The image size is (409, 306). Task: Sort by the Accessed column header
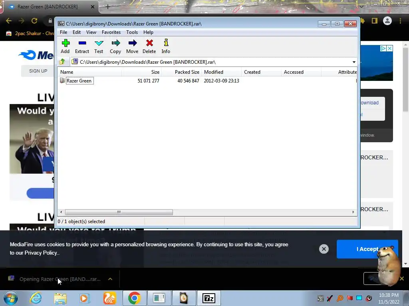click(301, 72)
